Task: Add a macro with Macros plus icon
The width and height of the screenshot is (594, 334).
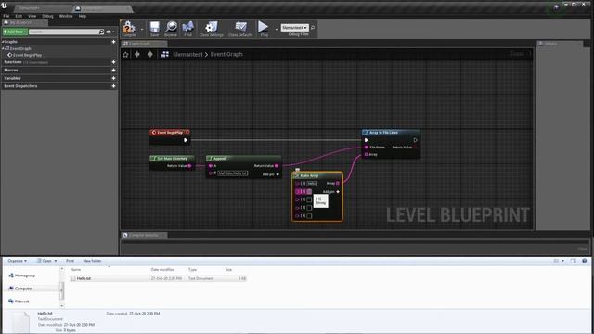Action: 113,71
